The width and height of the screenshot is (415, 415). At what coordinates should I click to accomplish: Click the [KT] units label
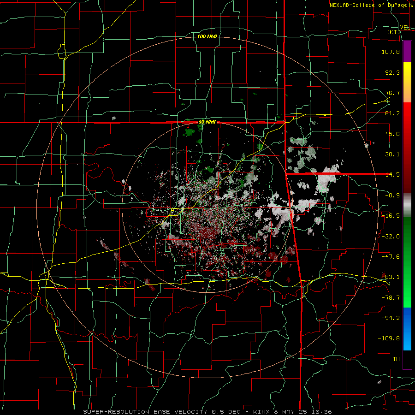(394, 32)
